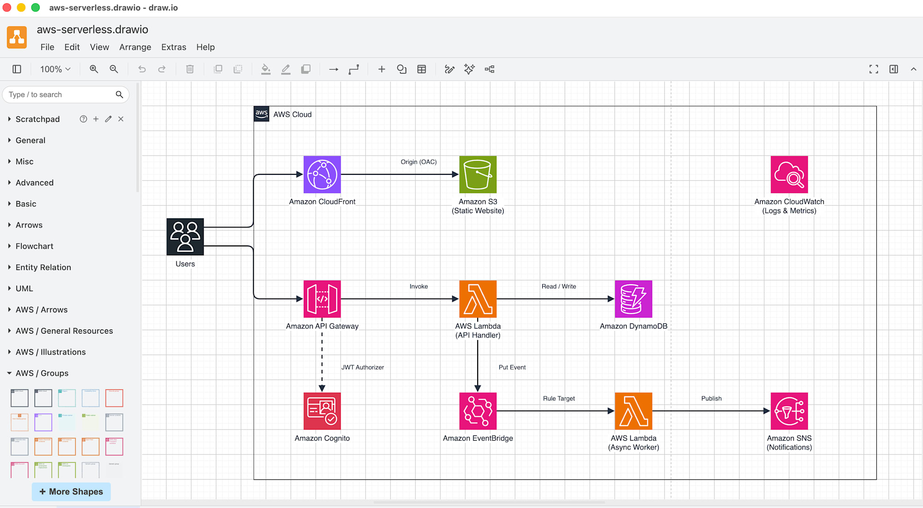Expand the AWS / Arrows section
The width and height of the screenshot is (923, 508).
coord(42,310)
